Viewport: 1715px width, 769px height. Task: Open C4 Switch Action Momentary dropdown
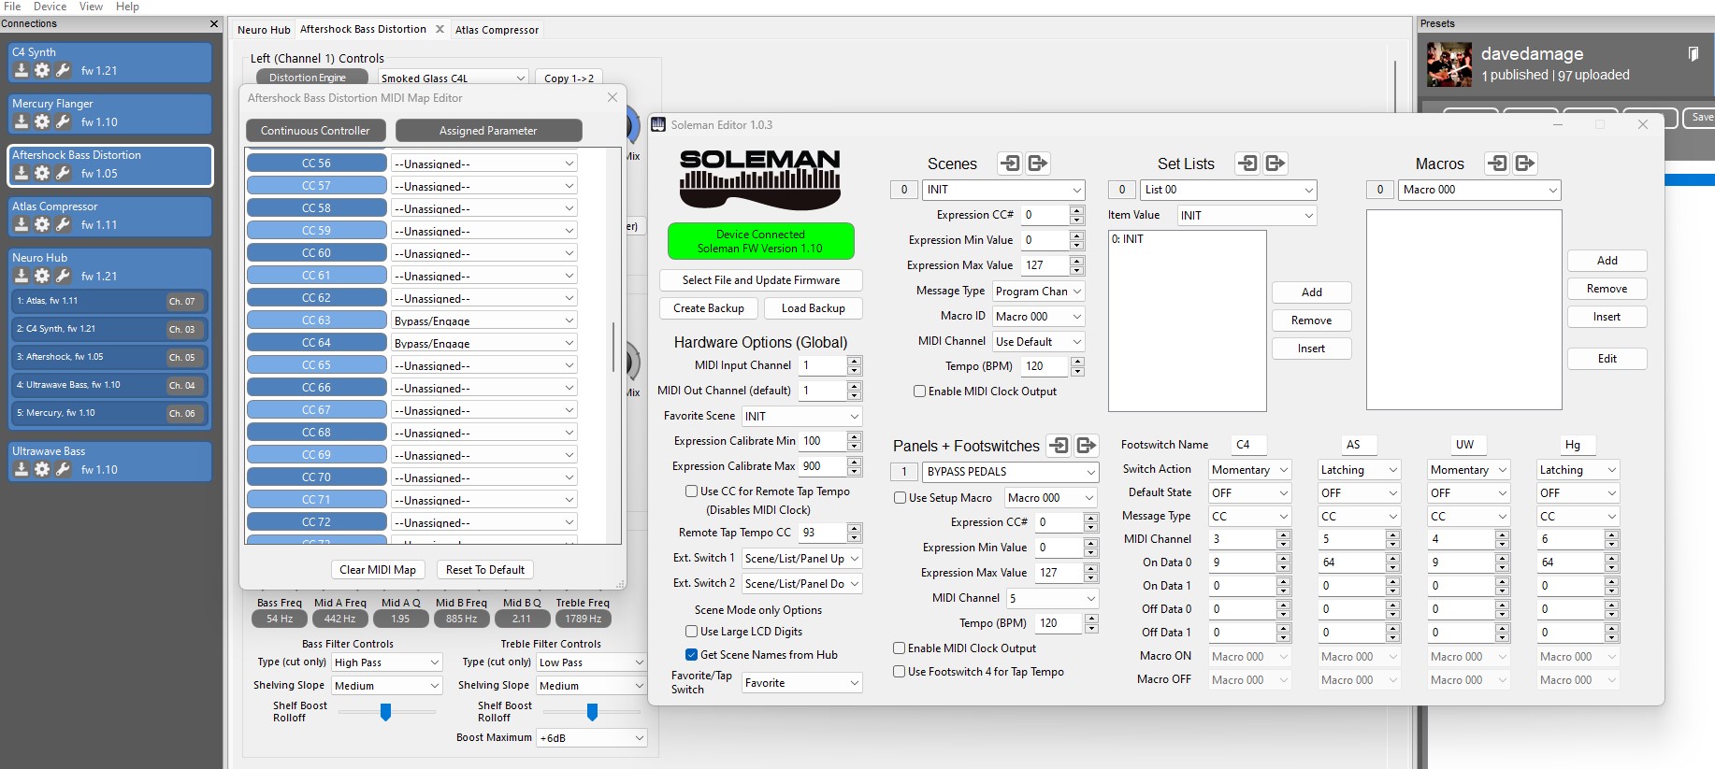[1249, 470]
